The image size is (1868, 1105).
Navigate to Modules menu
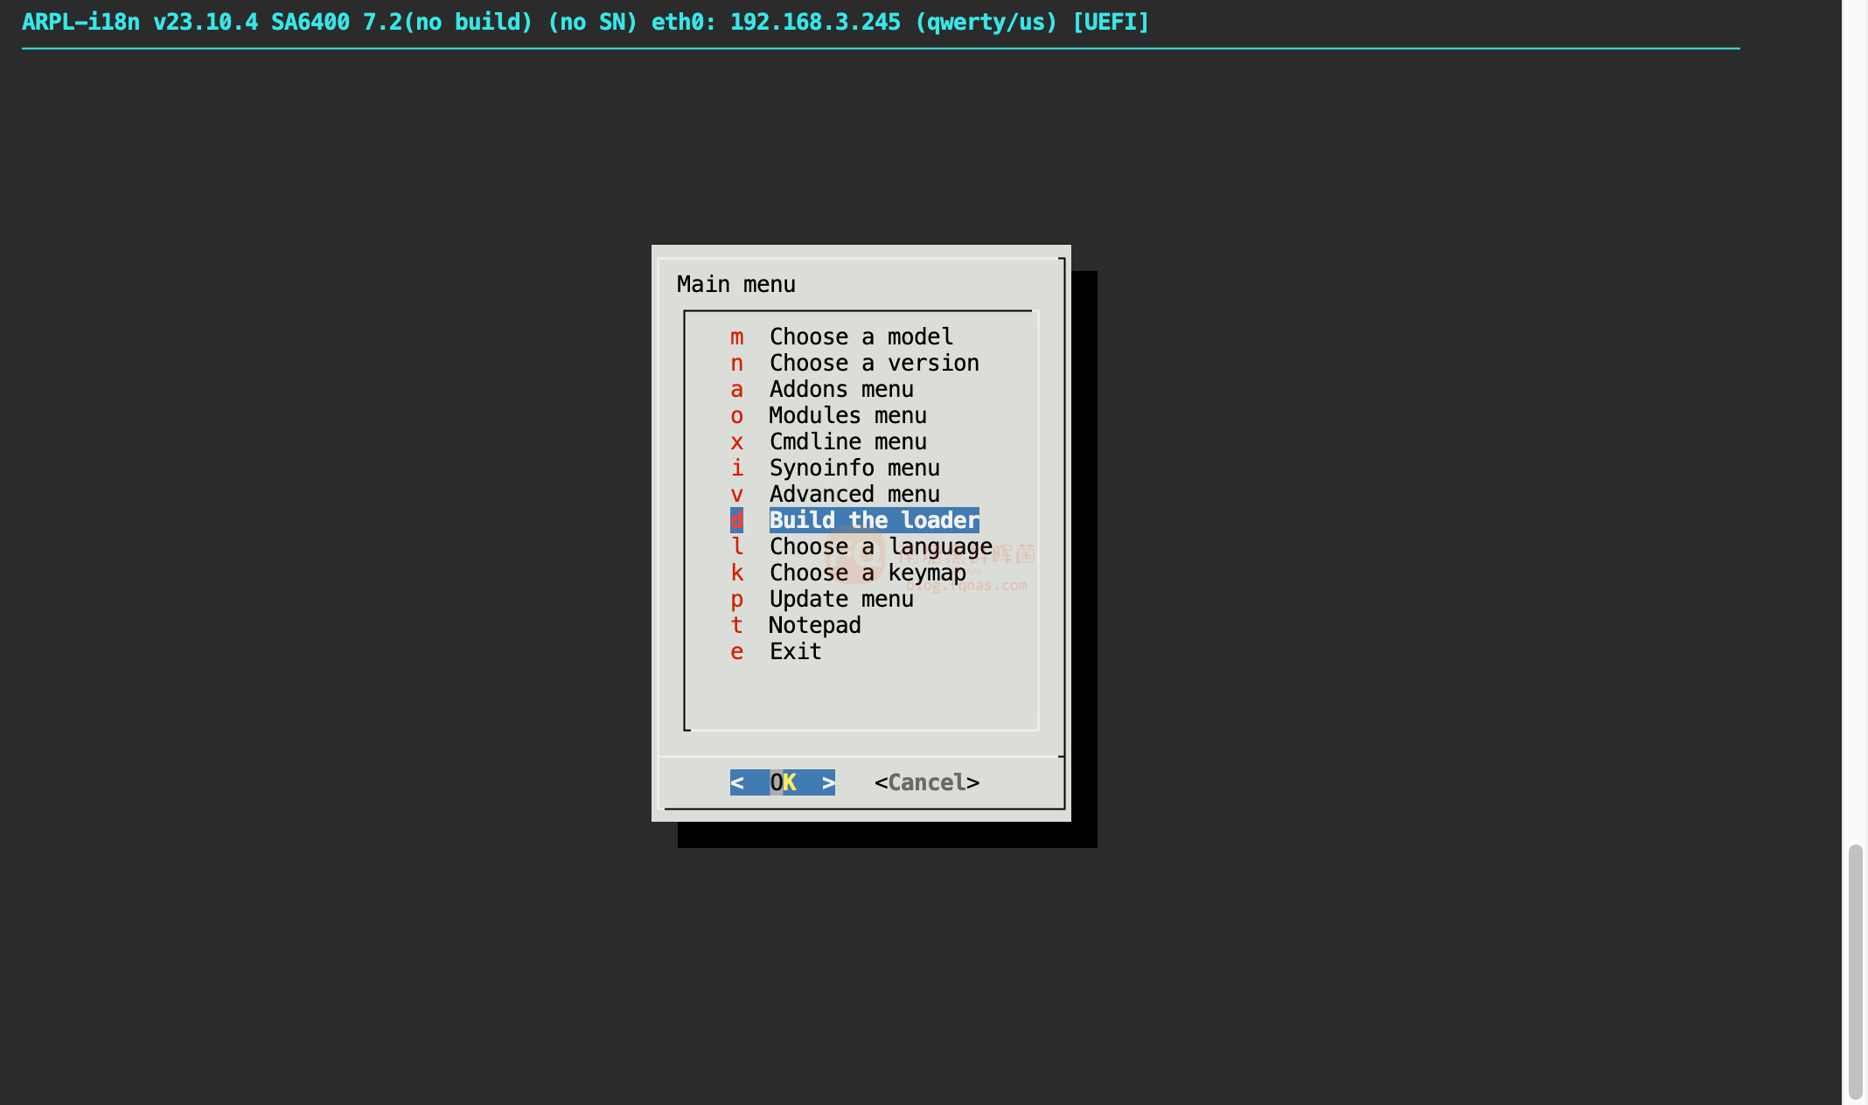pos(847,414)
